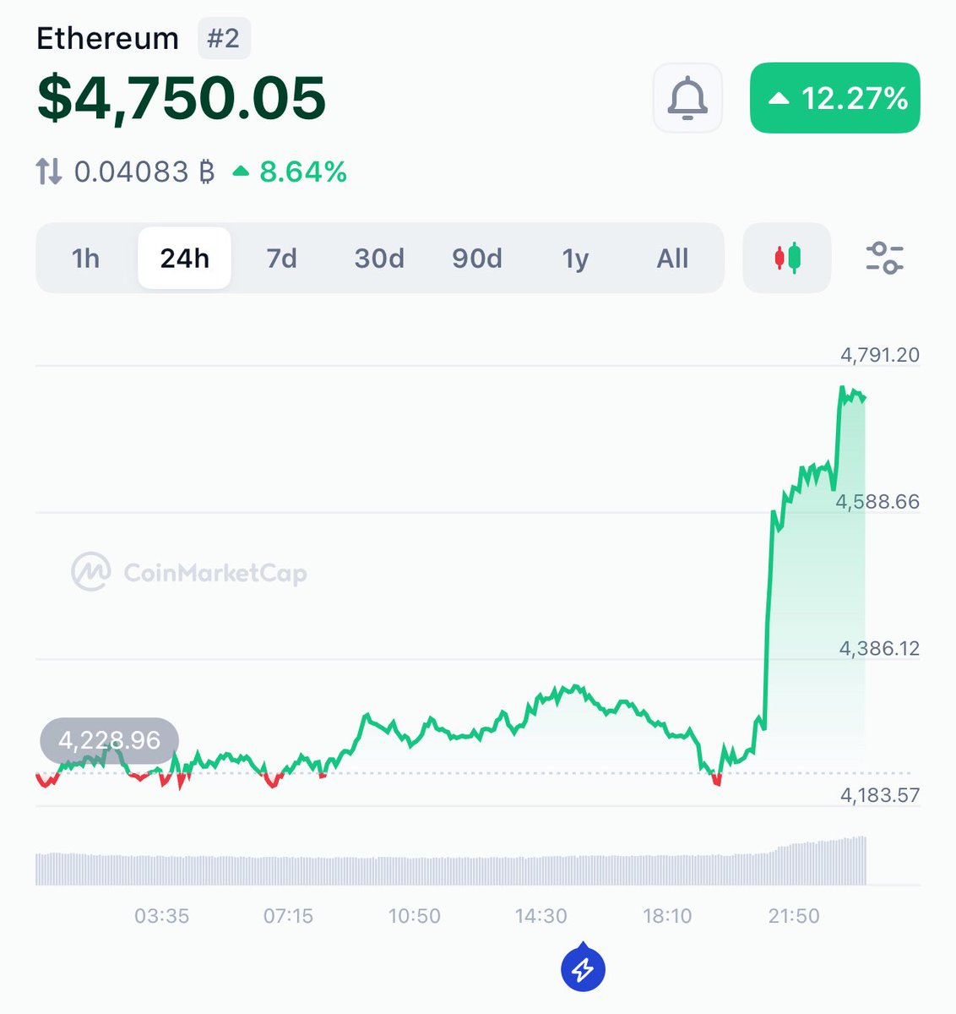Viewport: 956px width, 1014px height.
Task: Tap the 21:50 time axis label
Action: pos(794,916)
